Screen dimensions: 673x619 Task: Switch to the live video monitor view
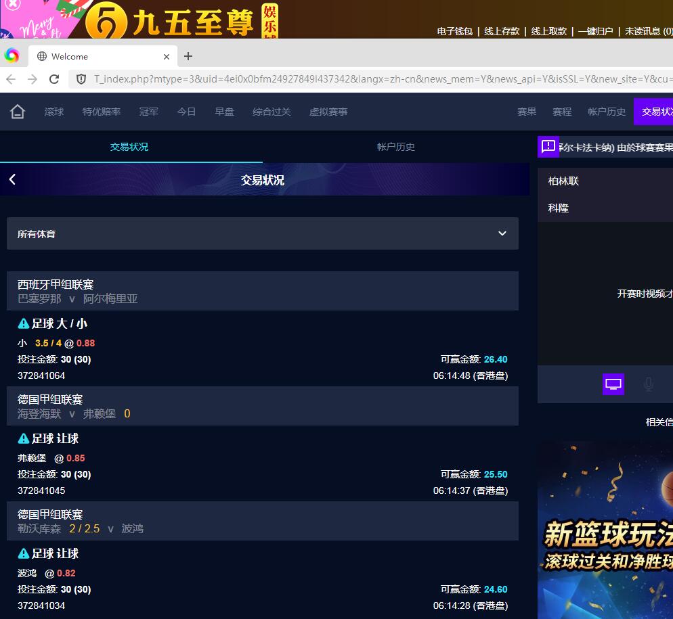click(613, 384)
